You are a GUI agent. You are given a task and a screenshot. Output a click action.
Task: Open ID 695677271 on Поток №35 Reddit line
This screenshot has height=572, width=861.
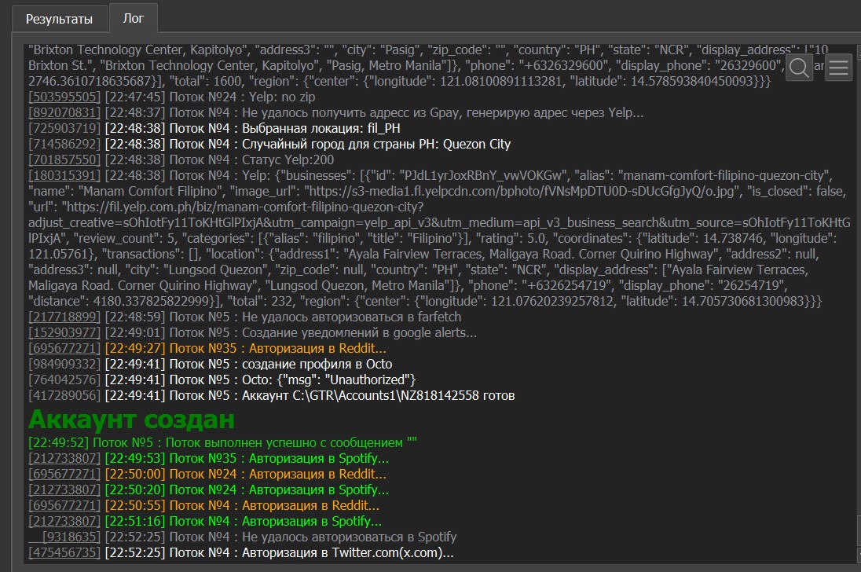pyautogui.click(x=64, y=349)
